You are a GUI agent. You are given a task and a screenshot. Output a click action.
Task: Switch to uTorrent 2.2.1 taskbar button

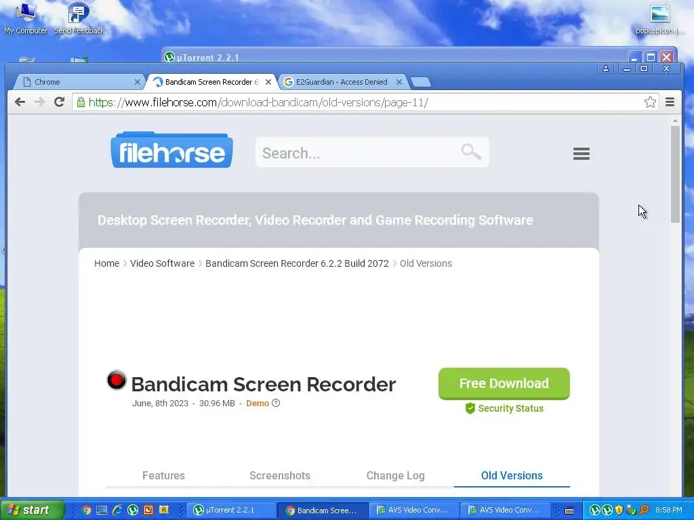(233, 510)
